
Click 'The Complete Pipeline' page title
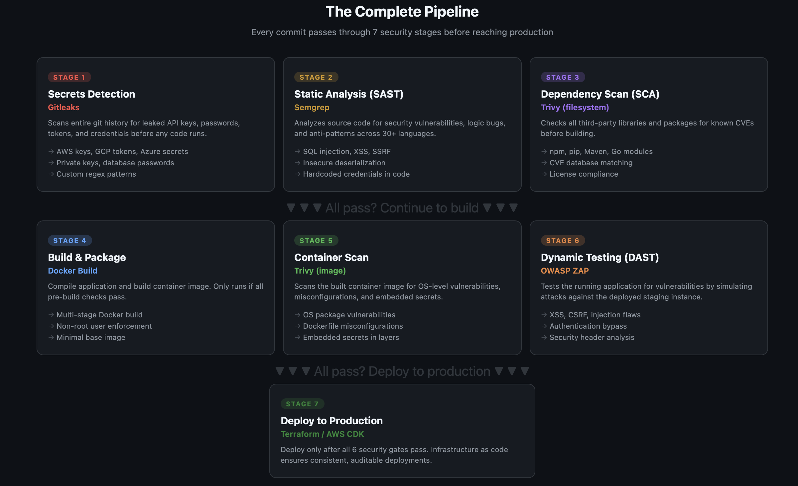pyautogui.click(x=402, y=12)
